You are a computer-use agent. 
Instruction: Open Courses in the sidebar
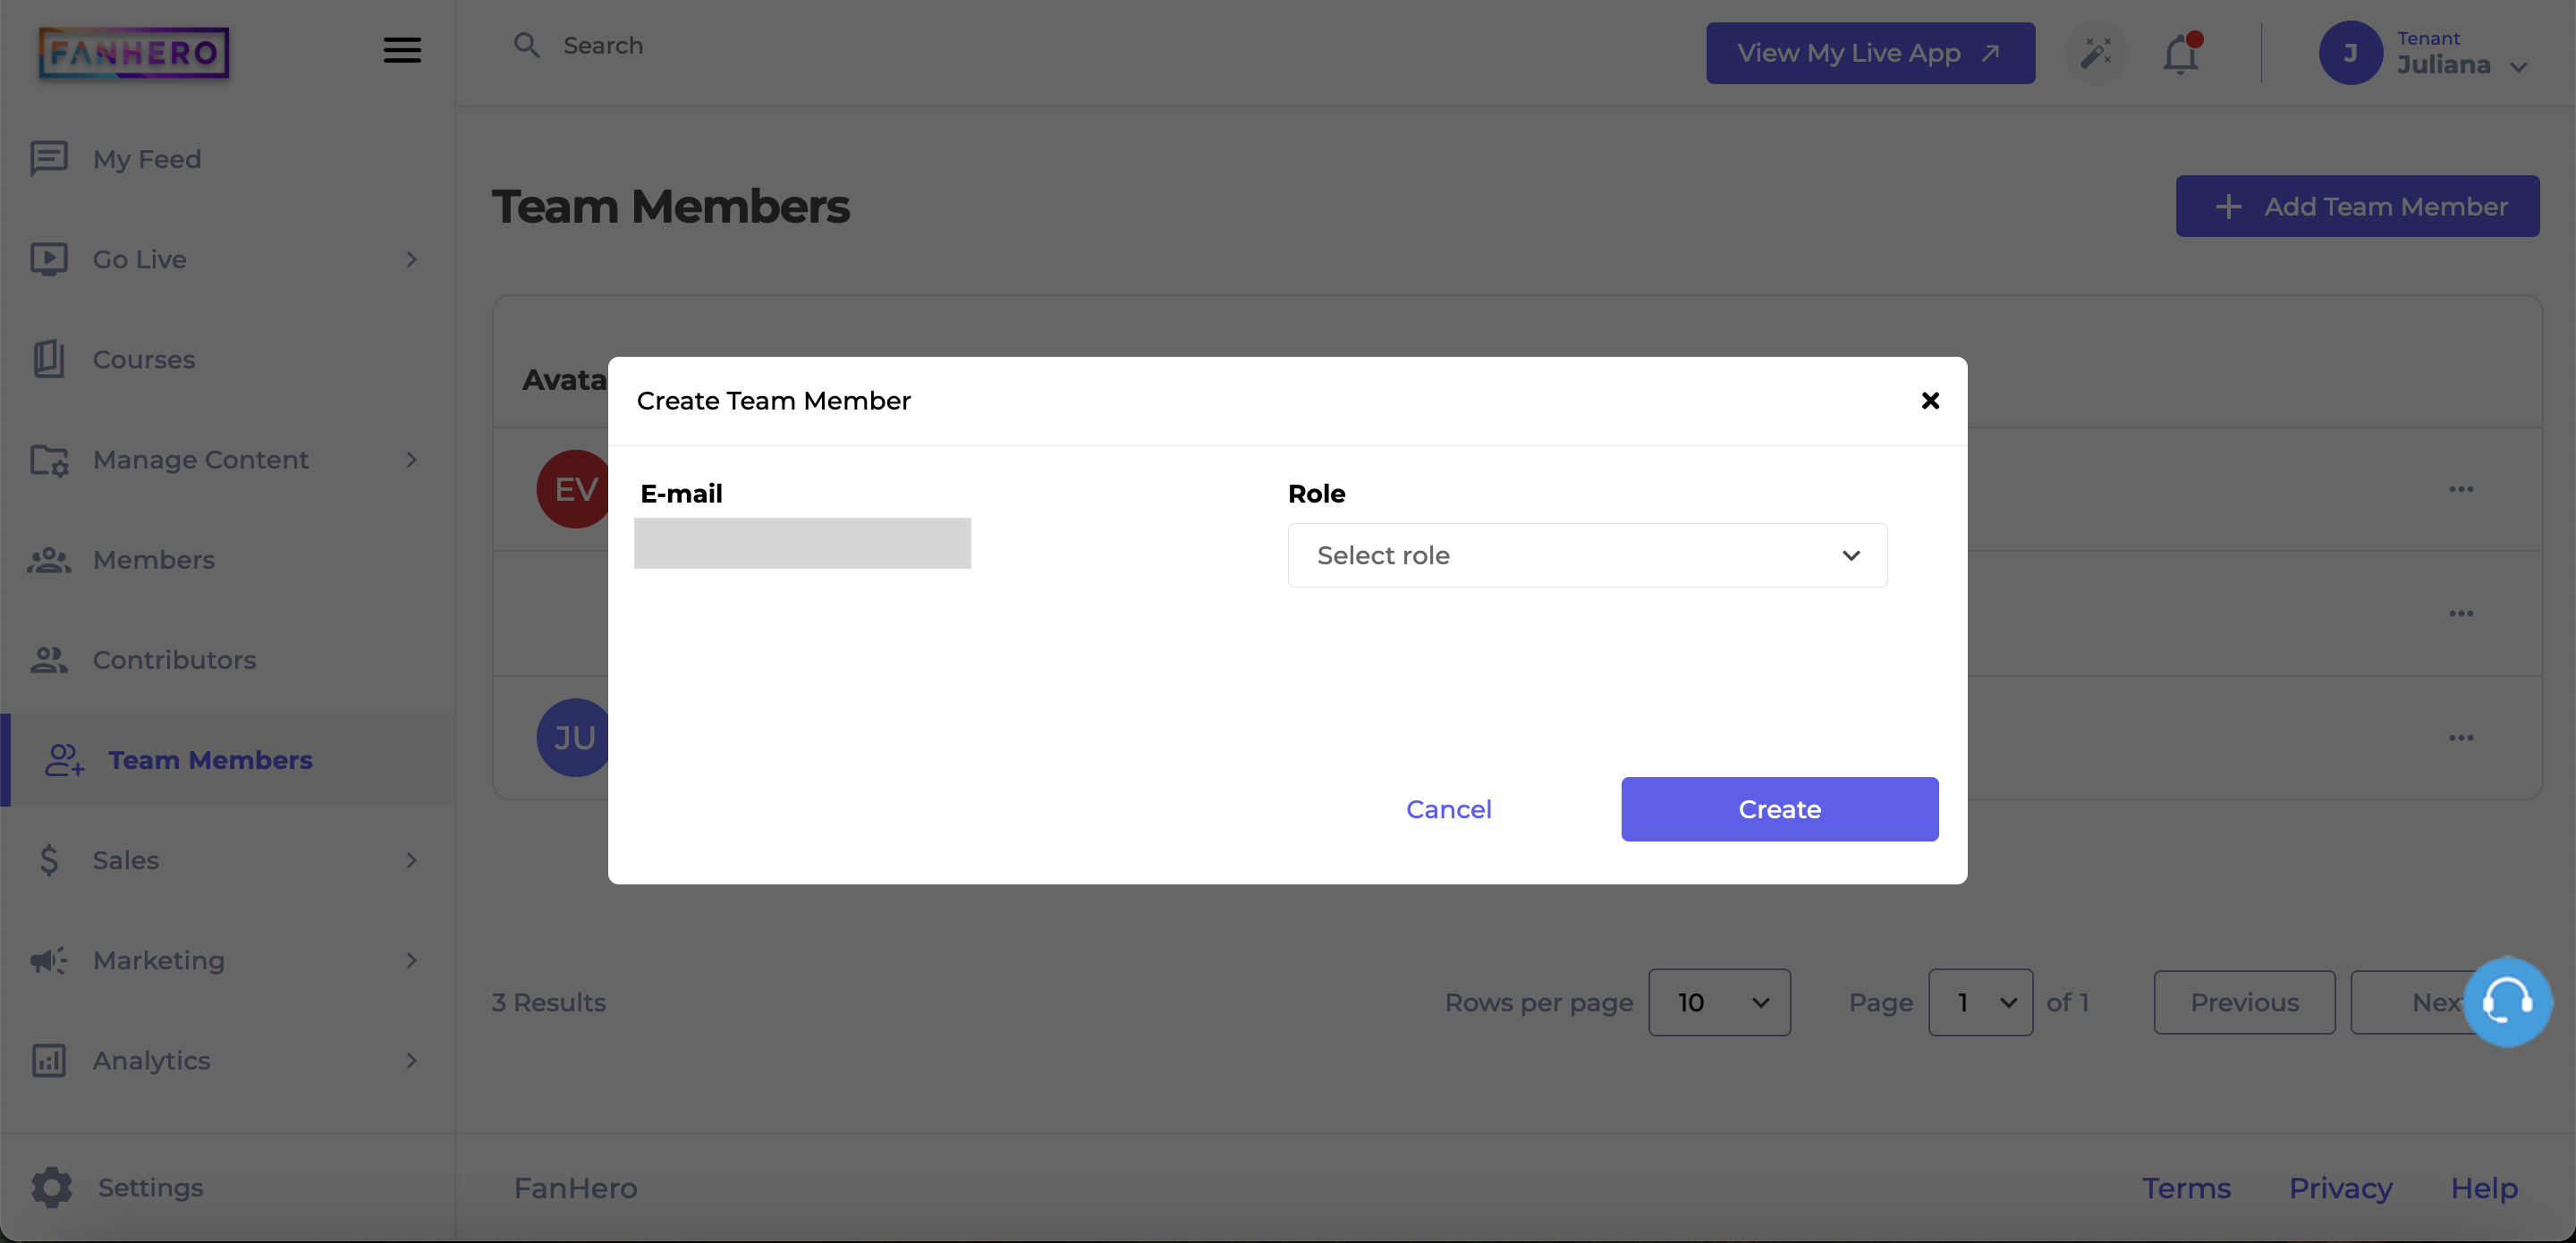144,359
